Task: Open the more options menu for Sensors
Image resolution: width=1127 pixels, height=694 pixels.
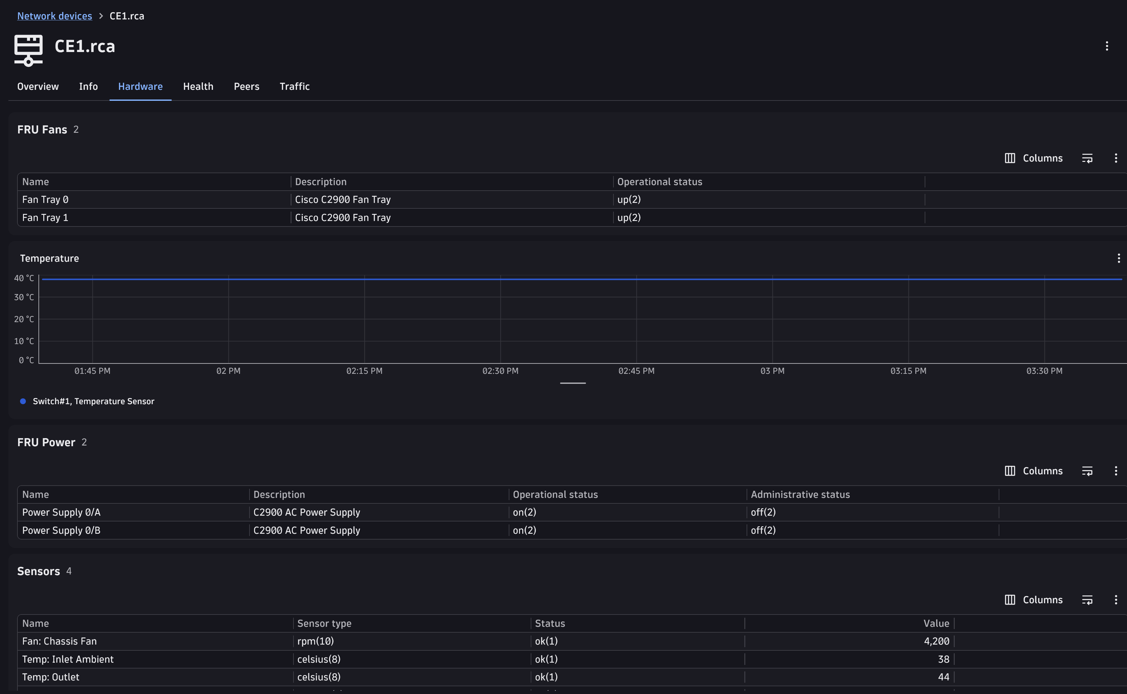Action: click(1115, 599)
